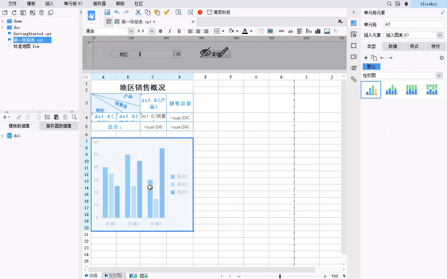
Task: Toggle Underline formatting
Action: 179,31
